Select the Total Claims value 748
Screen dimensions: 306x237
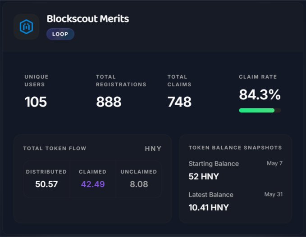pyautogui.click(x=179, y=102)
